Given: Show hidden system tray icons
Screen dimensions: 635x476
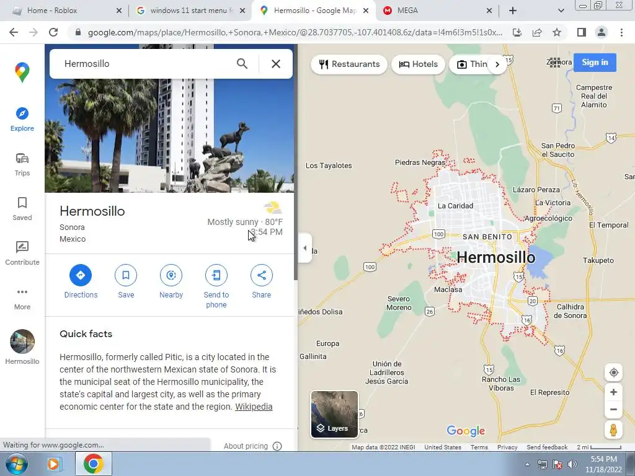Looking at the screenshot, I should (527, 464).
